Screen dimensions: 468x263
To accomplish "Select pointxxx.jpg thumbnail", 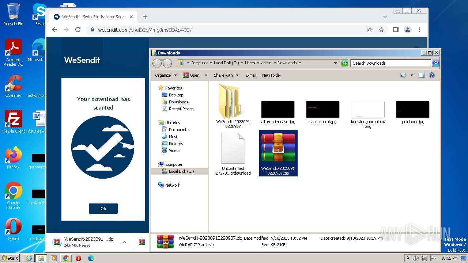I will tap(413, 113).
